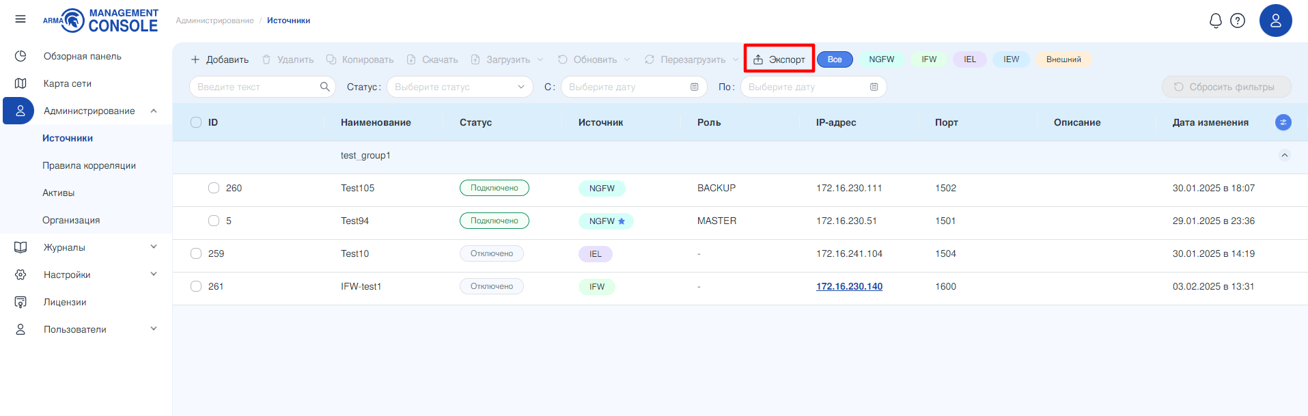Filter sources by IEL tag
The image size is (1308, 416).
coord(970,59)
